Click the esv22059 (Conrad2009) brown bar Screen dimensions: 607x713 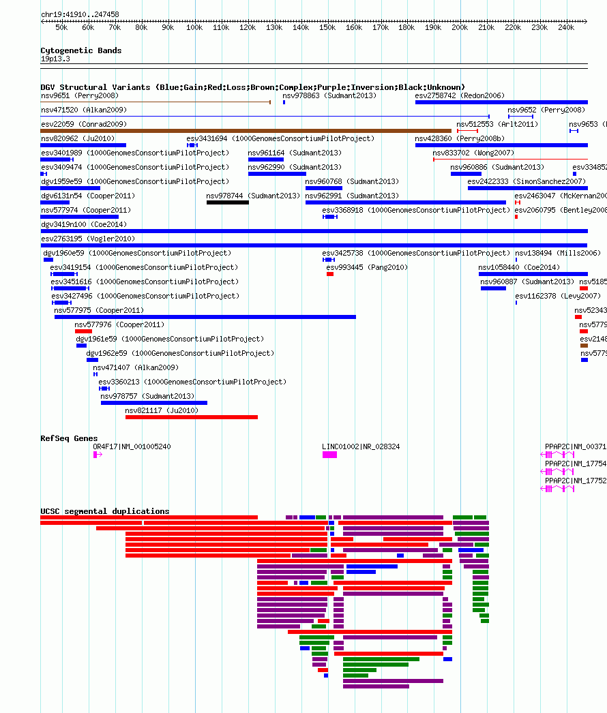246,131
